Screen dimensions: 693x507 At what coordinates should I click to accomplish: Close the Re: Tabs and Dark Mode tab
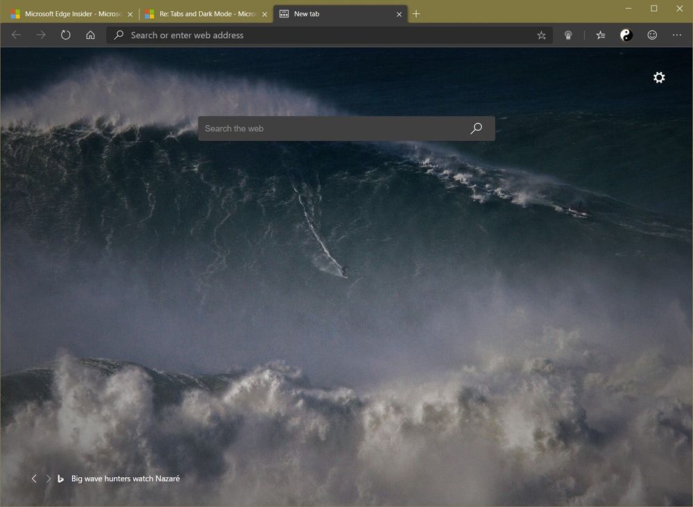(x=264, y=14)
